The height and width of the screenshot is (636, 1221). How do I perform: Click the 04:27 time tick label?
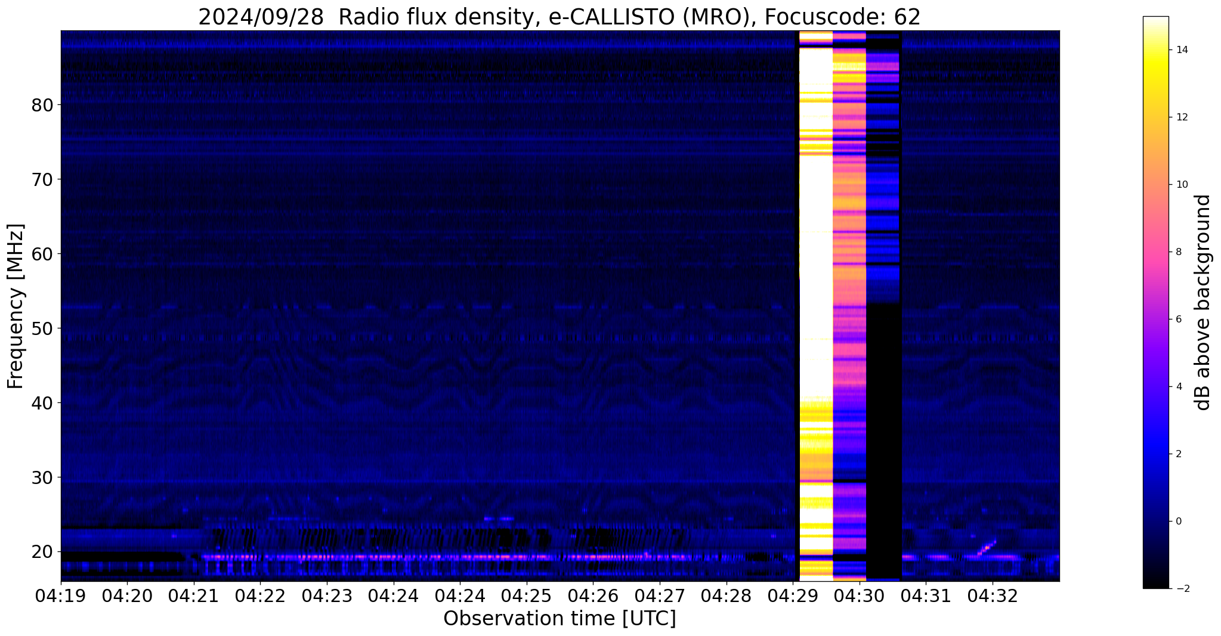coord(659,596)
